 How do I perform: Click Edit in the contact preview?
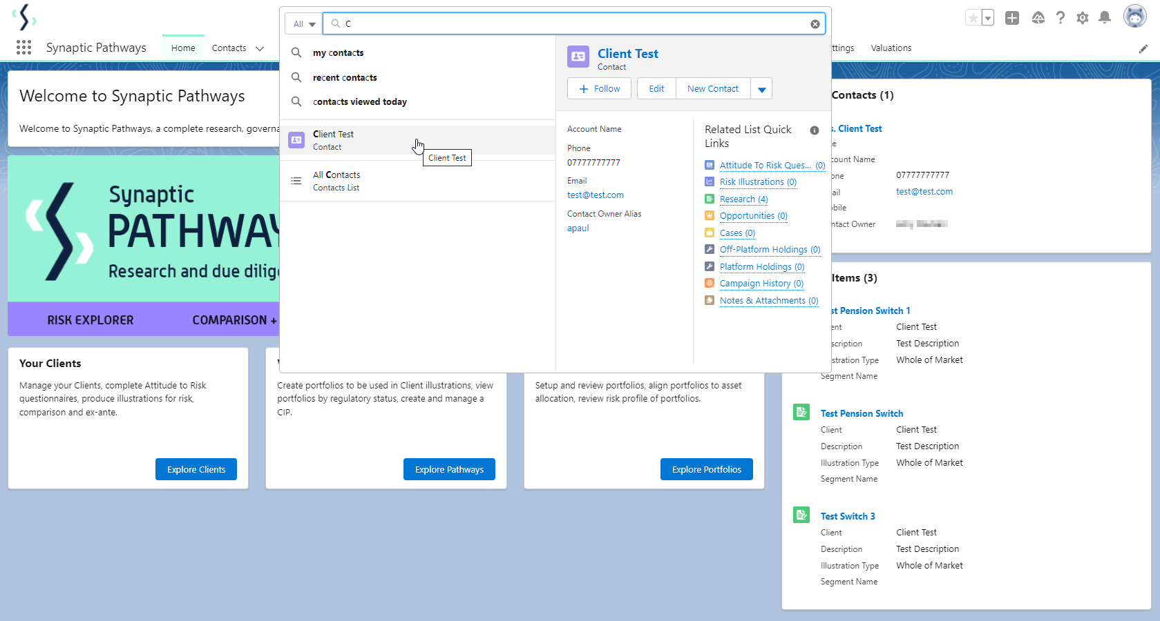(x=656, y=88)
